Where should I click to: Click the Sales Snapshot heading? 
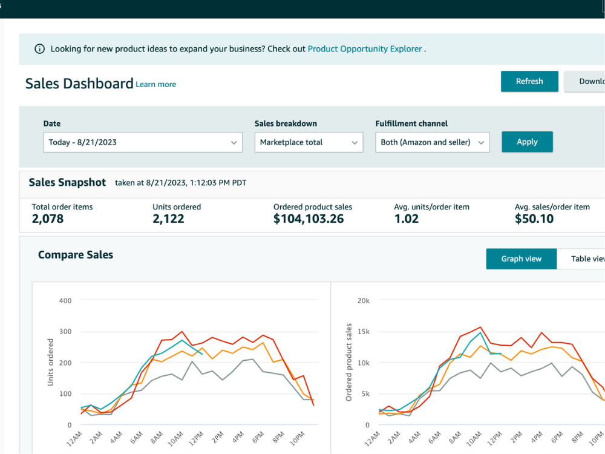[x=67, y=182]
